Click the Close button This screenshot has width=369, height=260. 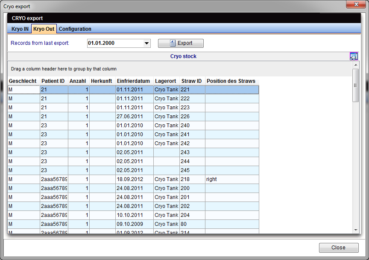(339, 248)
